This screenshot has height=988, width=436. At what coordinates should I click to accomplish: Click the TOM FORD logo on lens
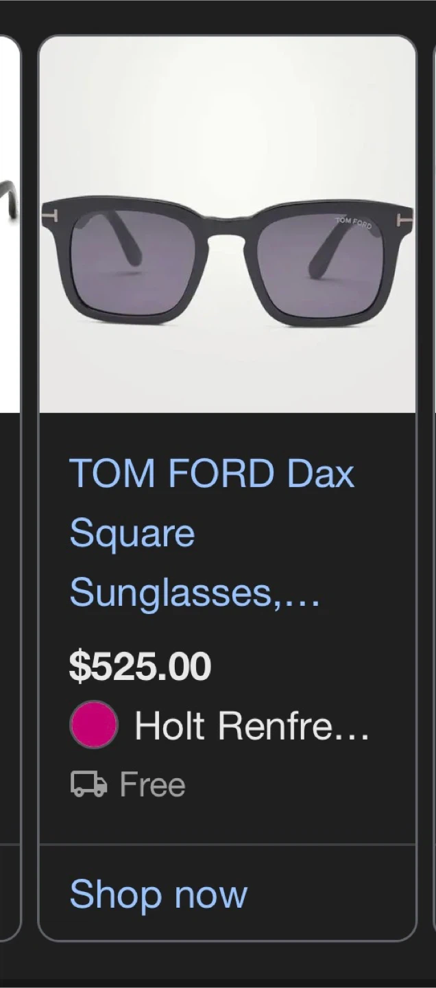click(x=354, y=223)
